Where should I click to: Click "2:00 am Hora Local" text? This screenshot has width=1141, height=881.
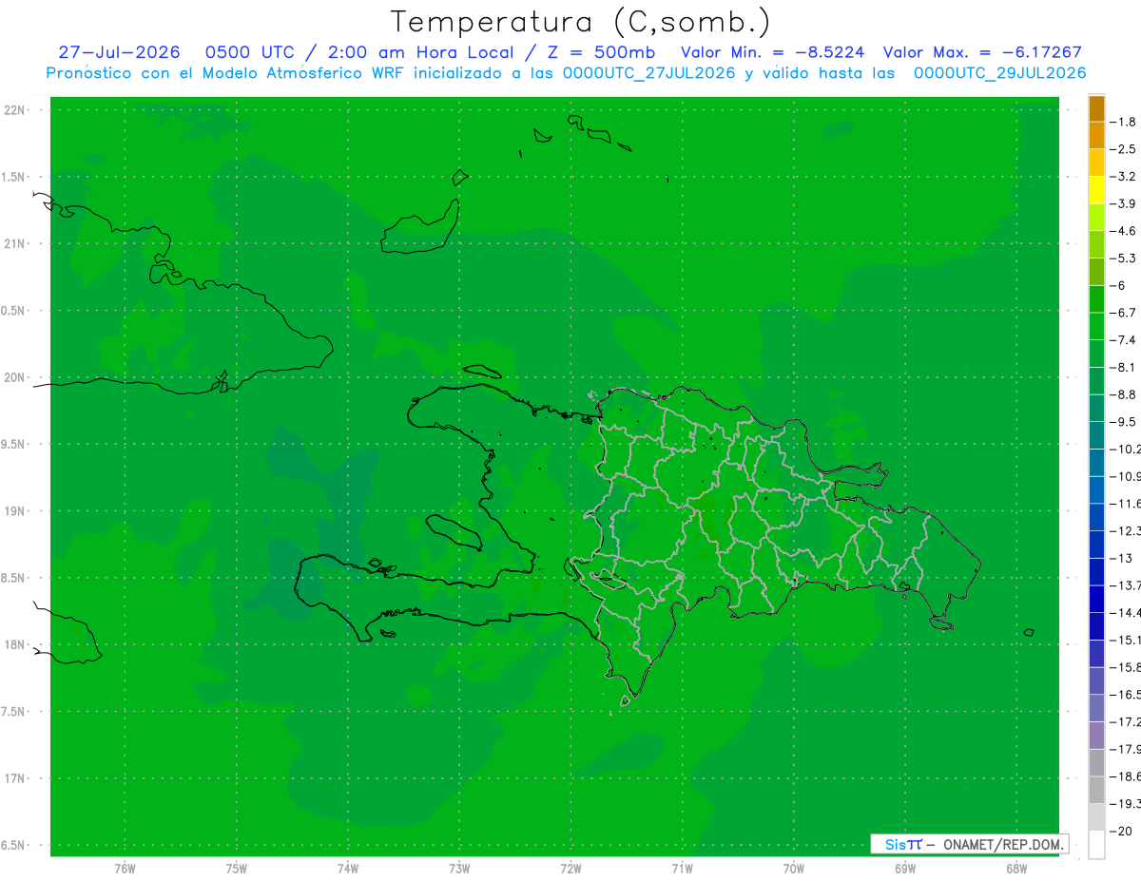[x=419, y=53]
